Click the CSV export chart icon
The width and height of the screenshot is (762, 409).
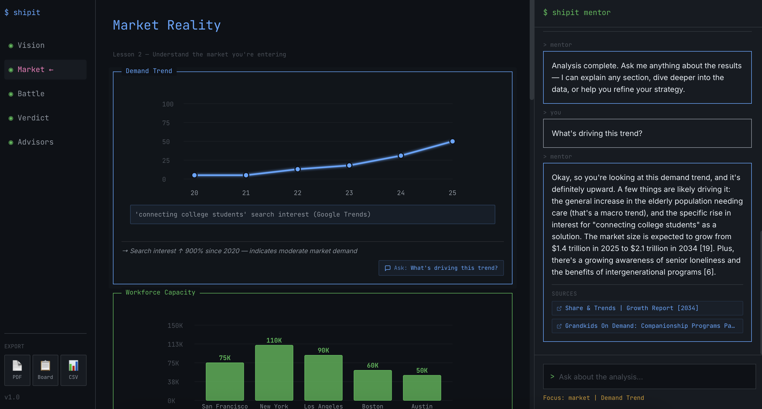73,366
